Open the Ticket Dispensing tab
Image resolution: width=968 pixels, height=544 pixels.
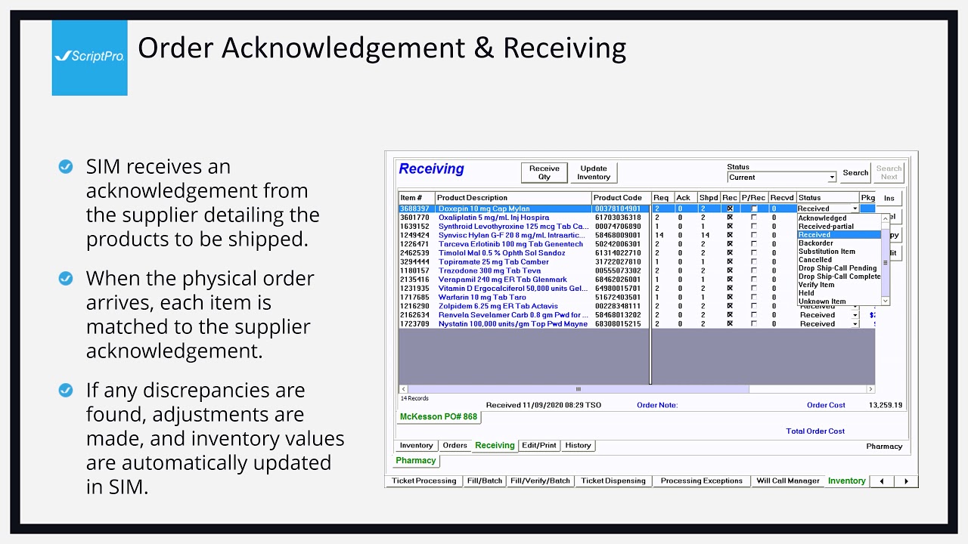click(613, 481)
